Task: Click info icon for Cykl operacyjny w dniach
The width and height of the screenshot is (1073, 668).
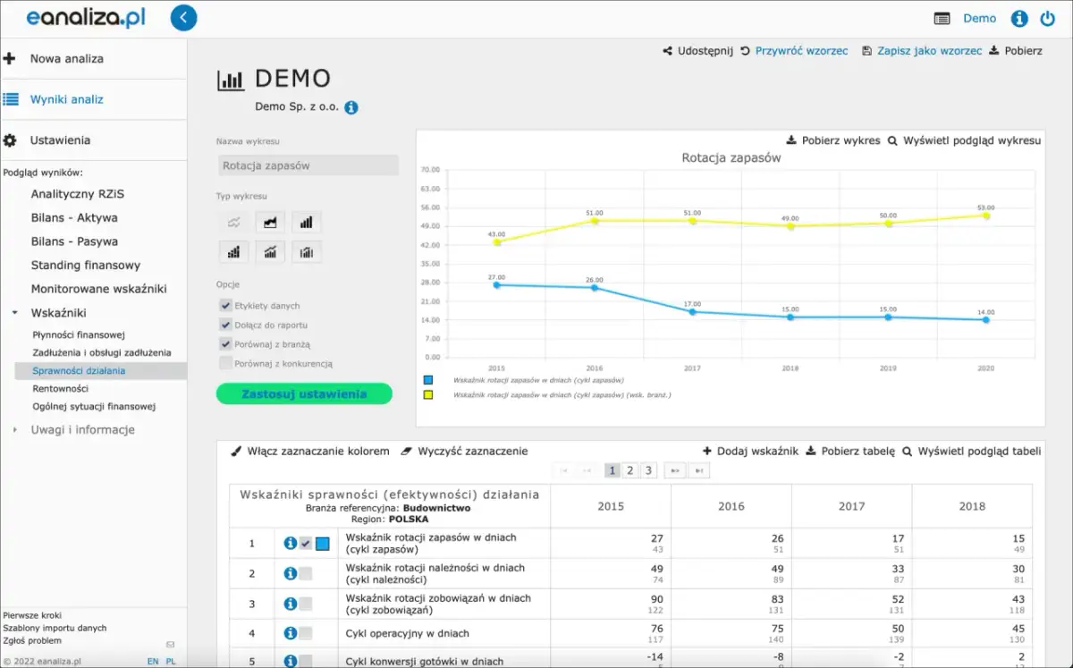Action: [x=290, y=633]
